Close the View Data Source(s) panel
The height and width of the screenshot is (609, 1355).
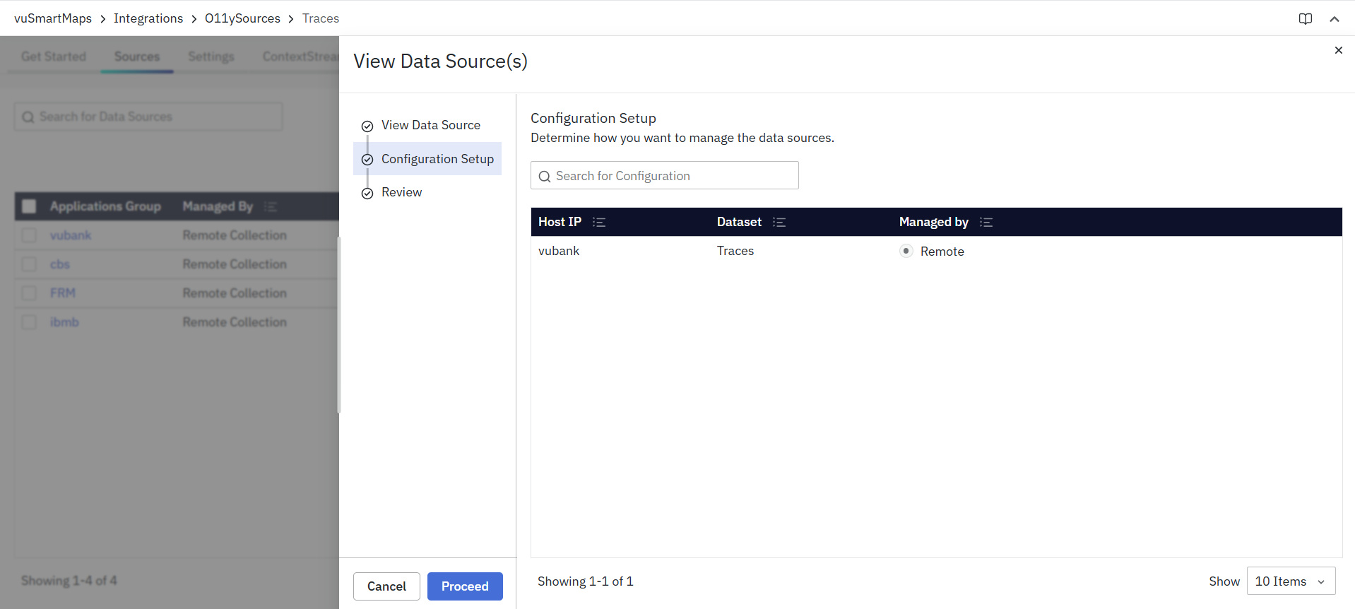click(x=1338, y=50)
